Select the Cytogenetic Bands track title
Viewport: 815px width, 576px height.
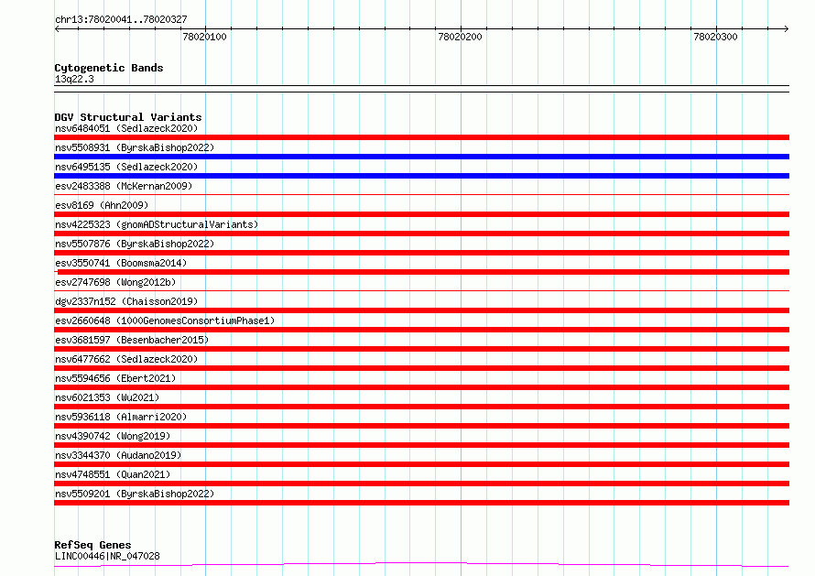(x=109, y=68)
